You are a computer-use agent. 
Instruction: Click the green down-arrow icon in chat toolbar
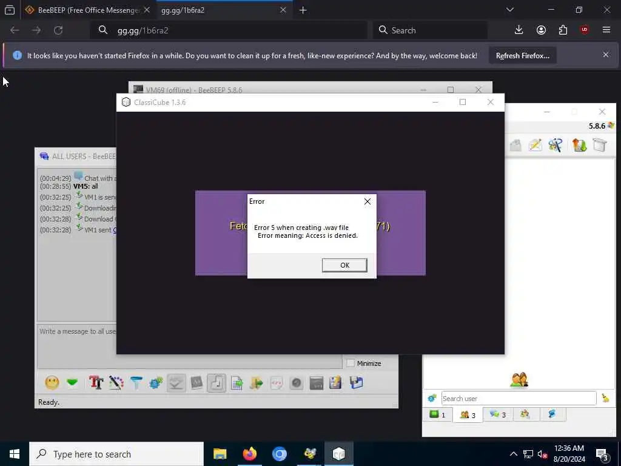coord(72,383)
